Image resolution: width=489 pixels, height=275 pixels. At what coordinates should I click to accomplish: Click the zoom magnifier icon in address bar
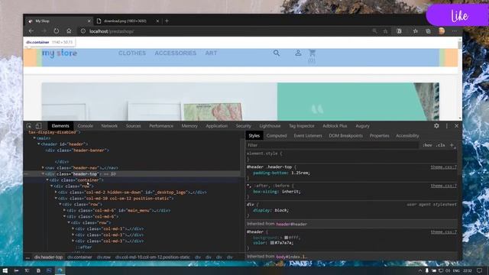[x=374, y=31]
